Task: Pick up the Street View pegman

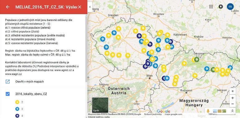Action: [208, 111]
